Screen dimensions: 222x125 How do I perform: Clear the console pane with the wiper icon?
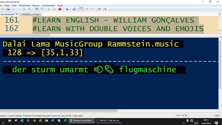pyautogui.click(x=29, y=9)
